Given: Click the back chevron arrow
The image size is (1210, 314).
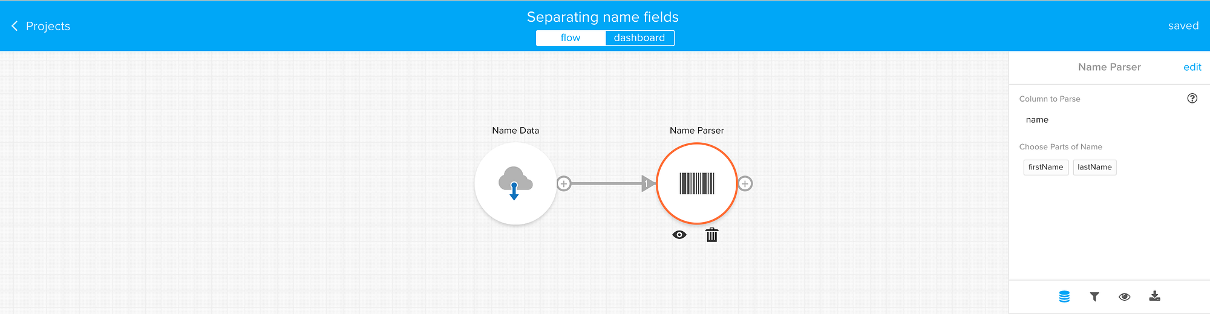Looking at the screenshot, I should (x=15, y=26).
